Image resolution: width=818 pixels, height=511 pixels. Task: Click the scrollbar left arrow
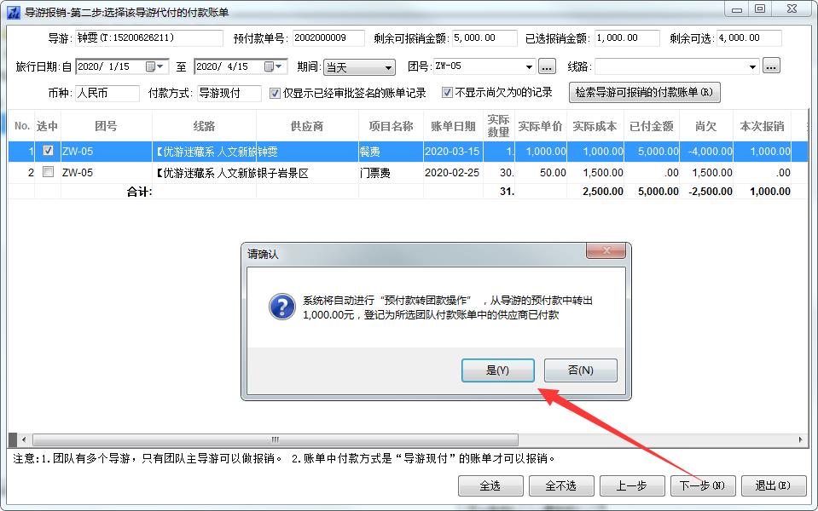tap(24, 439)
